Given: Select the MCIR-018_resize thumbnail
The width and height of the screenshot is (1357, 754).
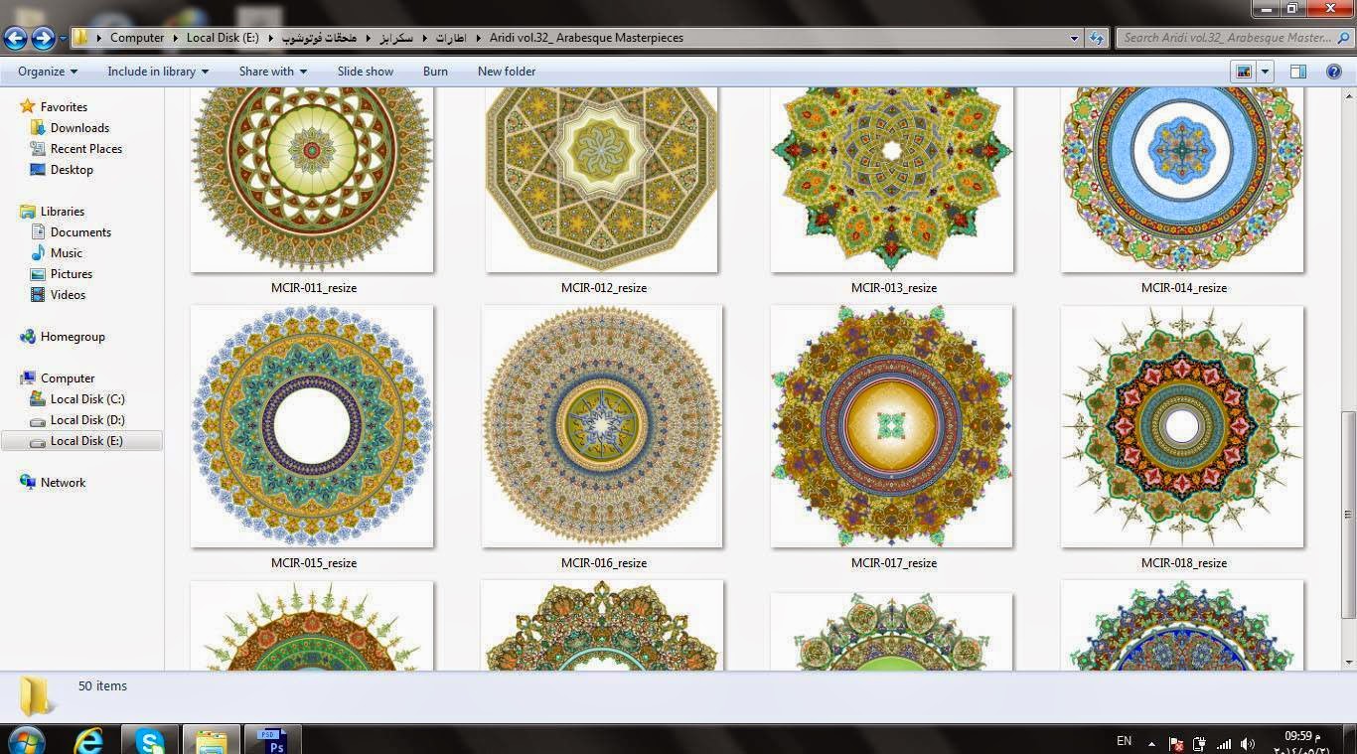Looking at the screenshot, I should click(x=1182, y=426).
